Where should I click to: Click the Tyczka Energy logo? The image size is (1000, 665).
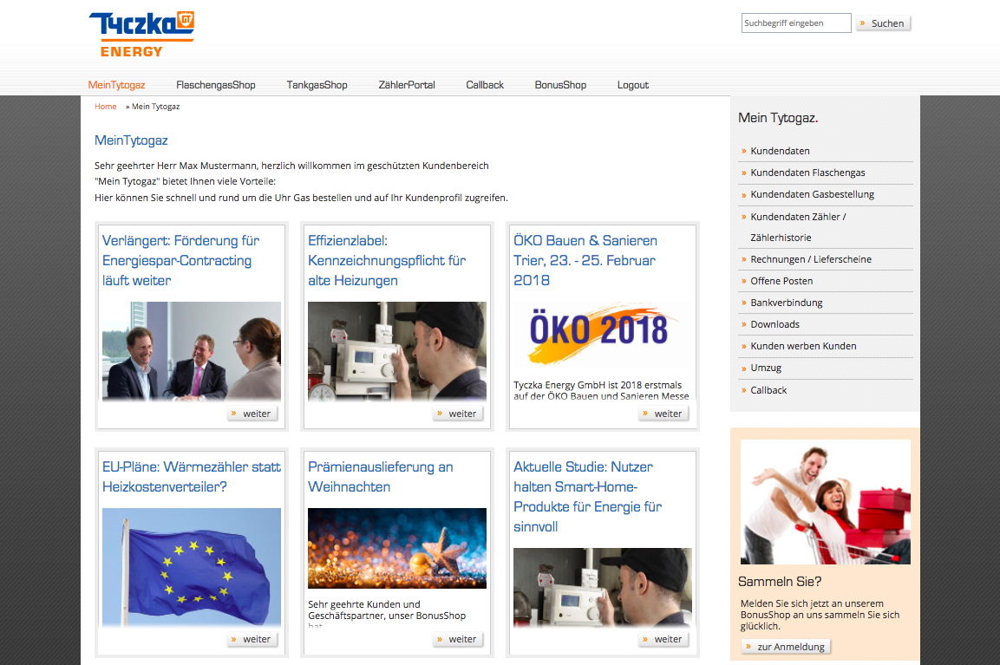point(141,35)
